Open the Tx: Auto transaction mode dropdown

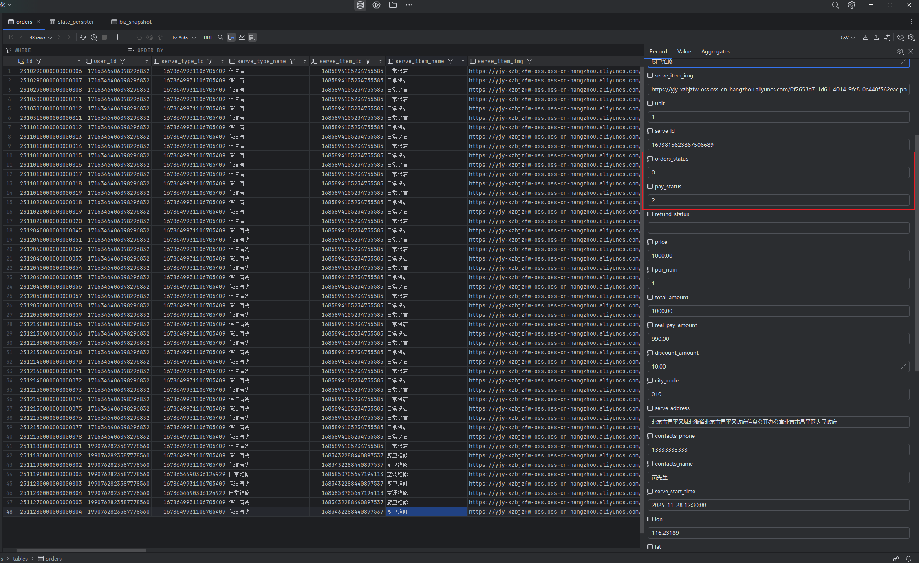pos(183,38)
